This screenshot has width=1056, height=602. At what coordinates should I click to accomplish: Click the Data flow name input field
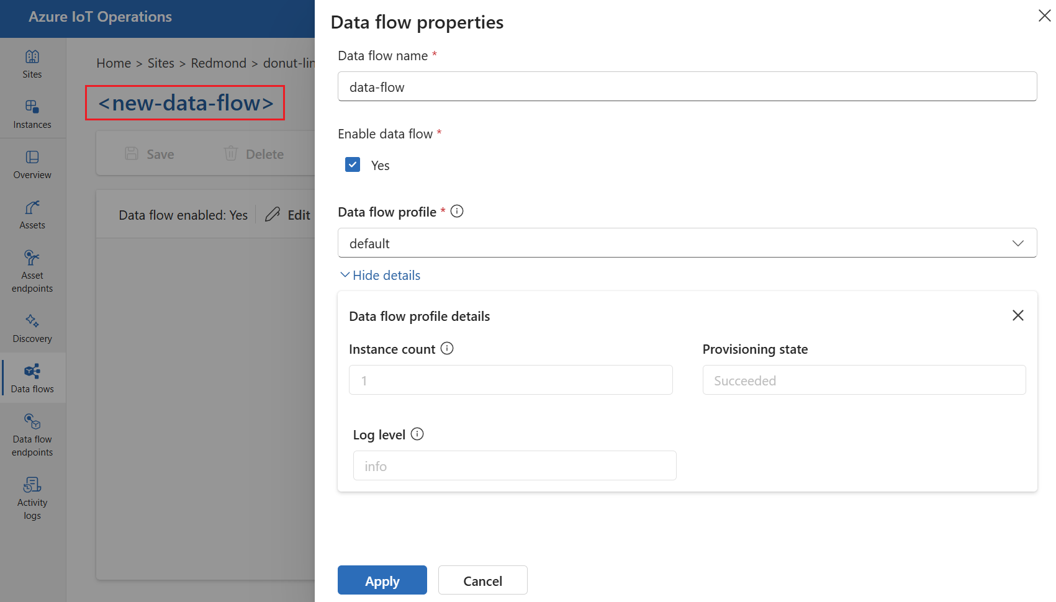[x=687, y=86]
